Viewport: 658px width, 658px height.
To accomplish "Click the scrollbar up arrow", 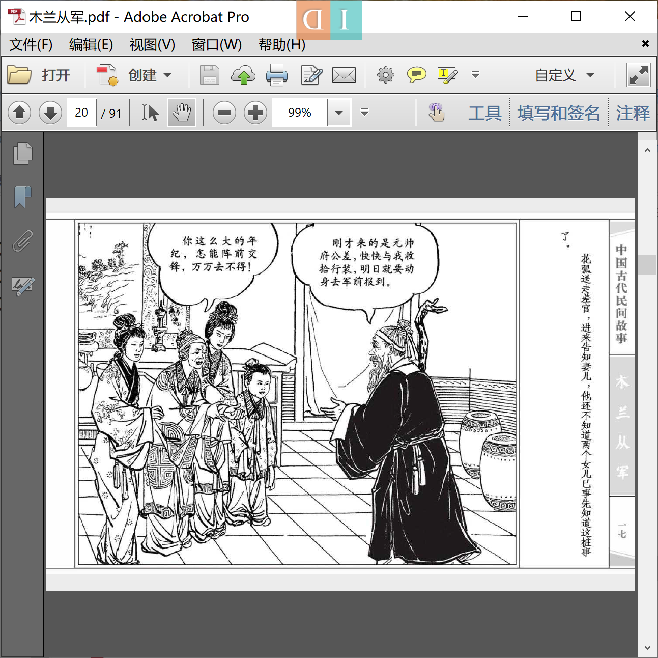I will coord(647,151).
